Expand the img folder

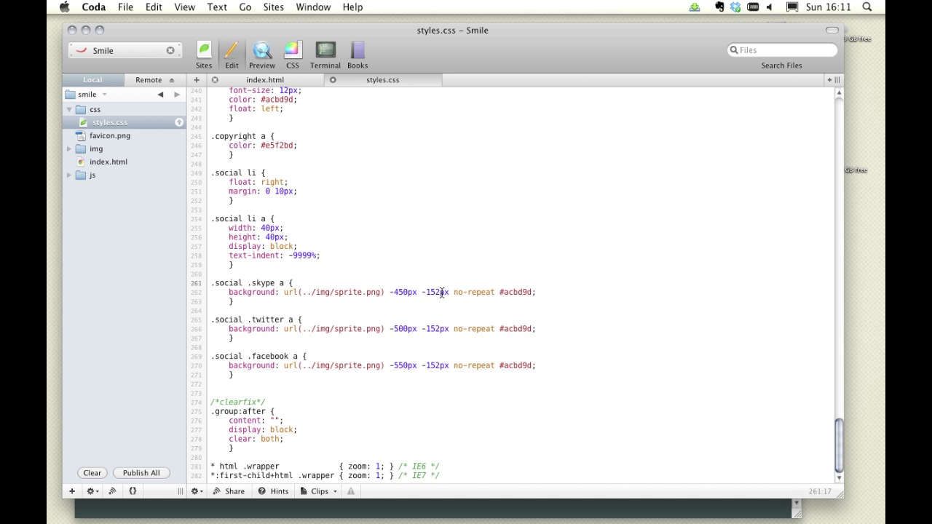(x=70, y=148)
